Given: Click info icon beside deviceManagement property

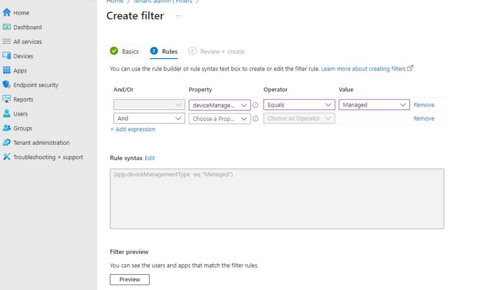Looking at the screenshot, I should [255, 105].
